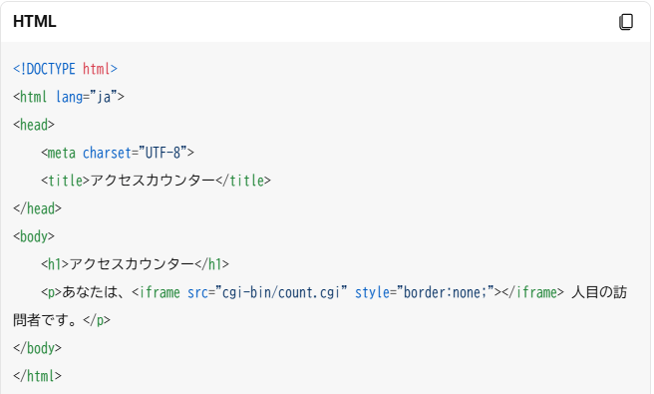Click the closing title tag
Screen dimensions: 654x394
[243, 181]
